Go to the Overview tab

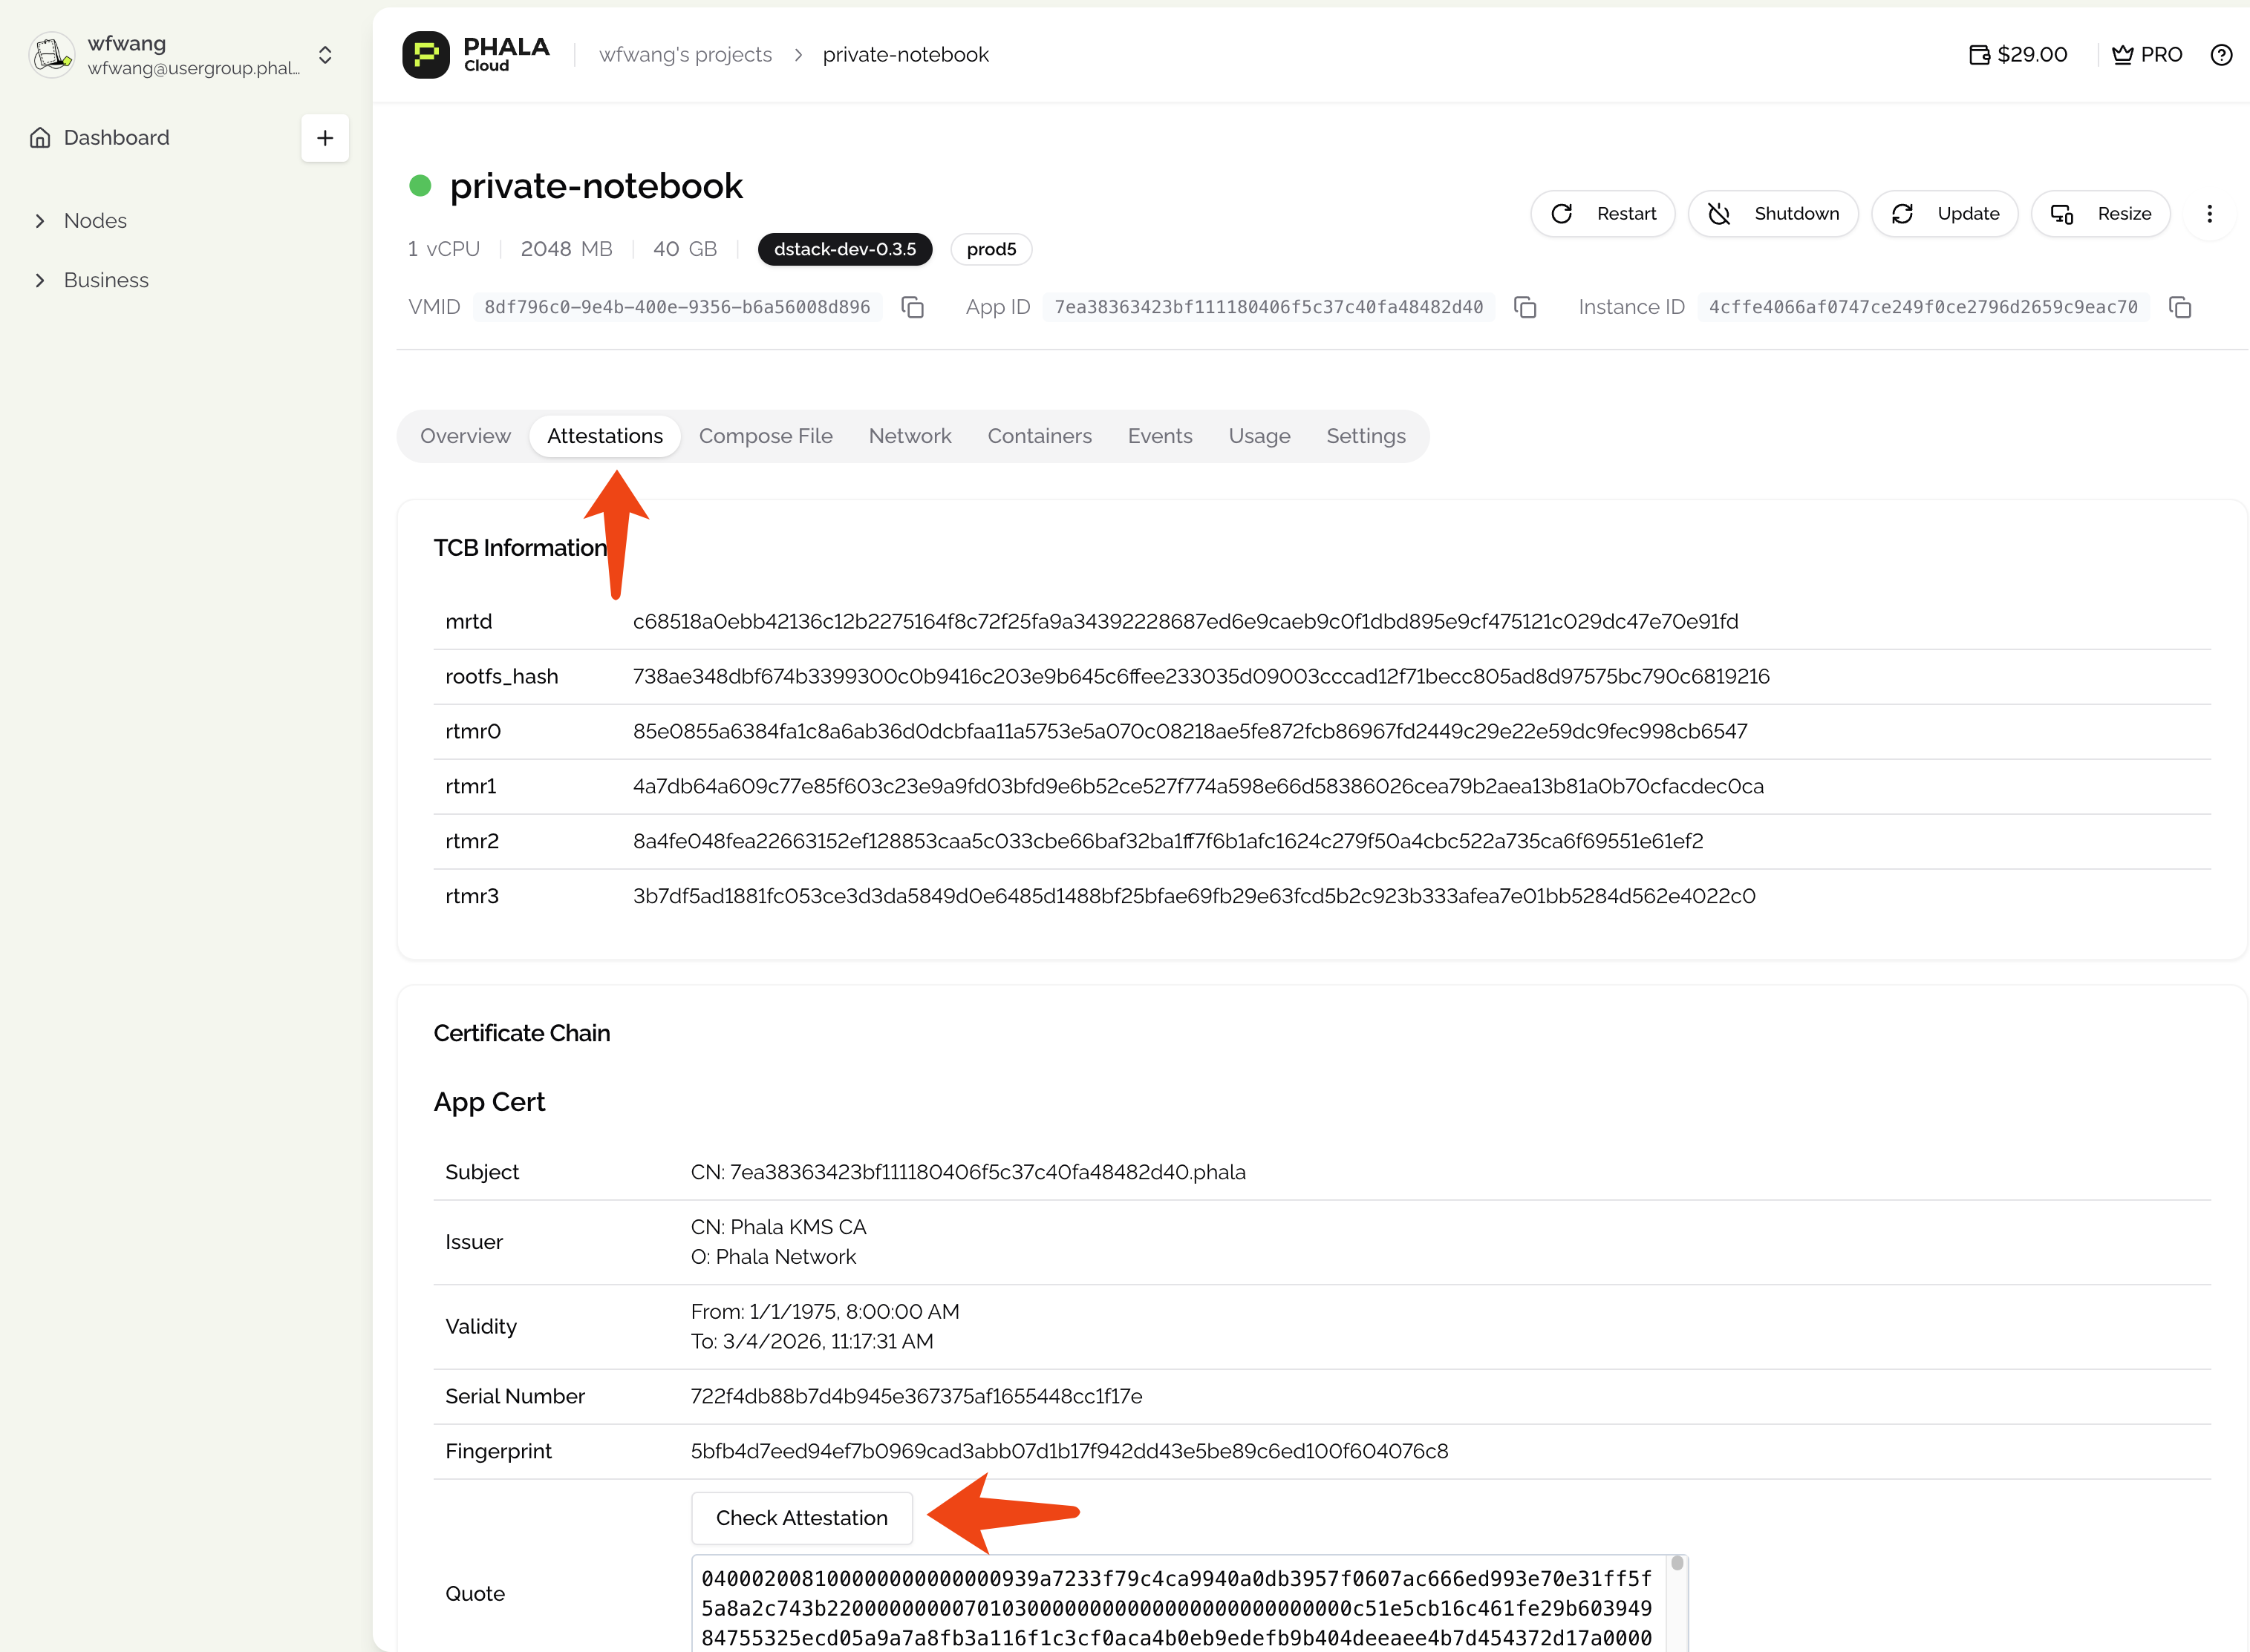click(x=465, y=436)
